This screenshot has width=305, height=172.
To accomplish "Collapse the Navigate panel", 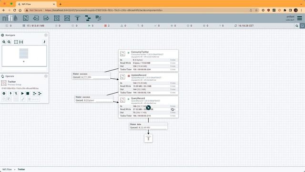I will click(x=46, y=35).
